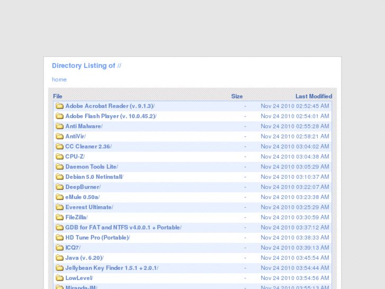Click date Nov 24 2010 03:05:29 AM
The width and height of the screenshot is (385, 289).
295,167
